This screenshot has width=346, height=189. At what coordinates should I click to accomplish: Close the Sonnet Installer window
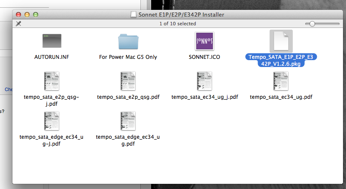click(18, 15)
